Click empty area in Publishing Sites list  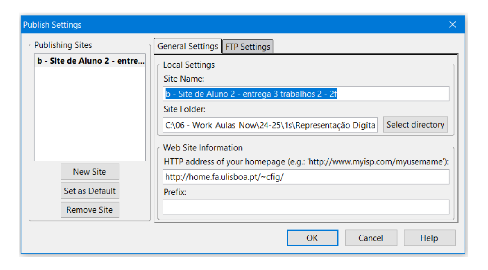90,115
